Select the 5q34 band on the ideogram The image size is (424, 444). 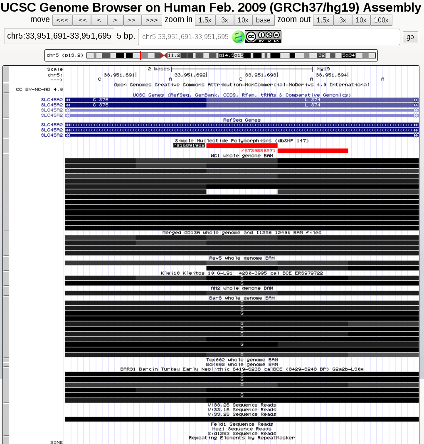click(348, 55)
